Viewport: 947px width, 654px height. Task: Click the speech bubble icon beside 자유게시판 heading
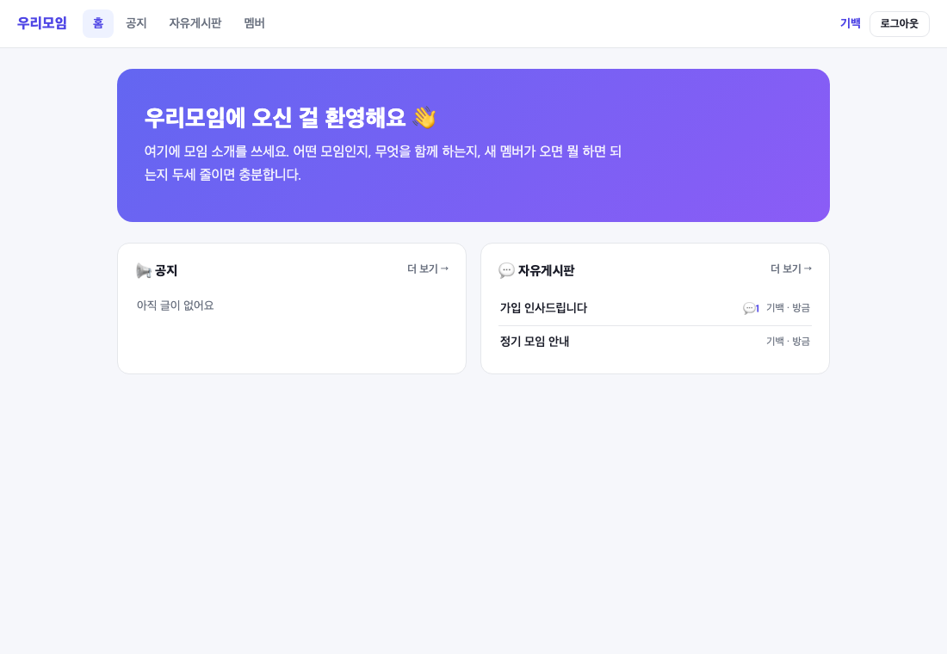[x=506, y=270]
